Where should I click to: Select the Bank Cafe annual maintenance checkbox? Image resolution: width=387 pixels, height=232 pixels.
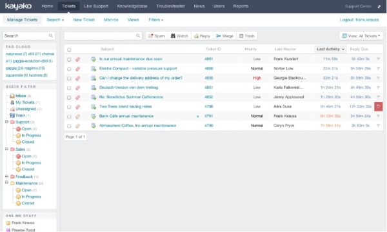[x=69, y=117]
